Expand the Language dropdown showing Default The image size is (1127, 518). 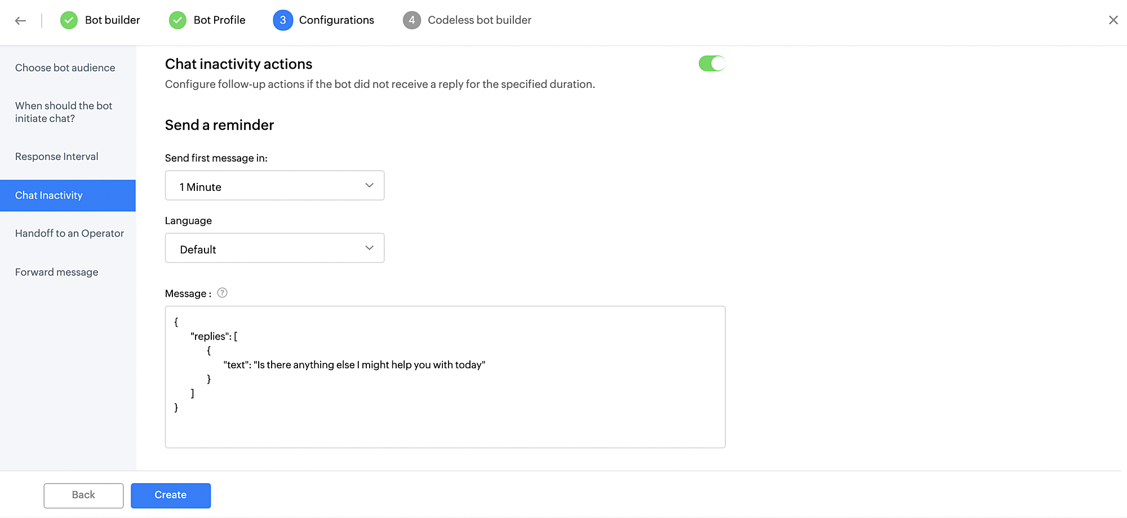tap(274, 248)
